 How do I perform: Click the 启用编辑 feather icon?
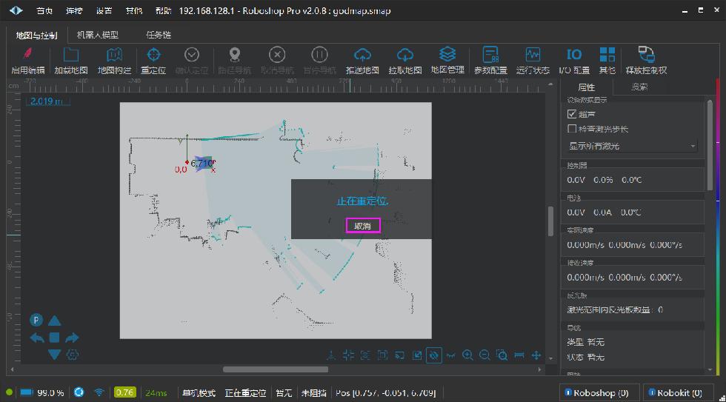click(28, 55)
